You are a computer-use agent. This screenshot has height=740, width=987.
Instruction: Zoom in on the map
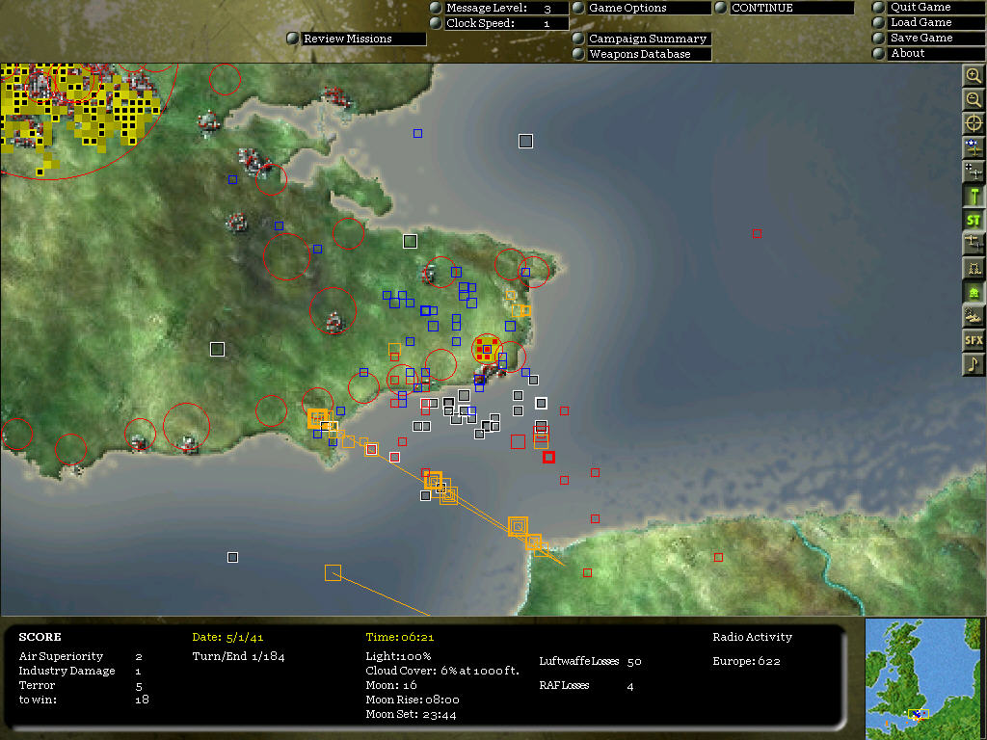[974, 75]
